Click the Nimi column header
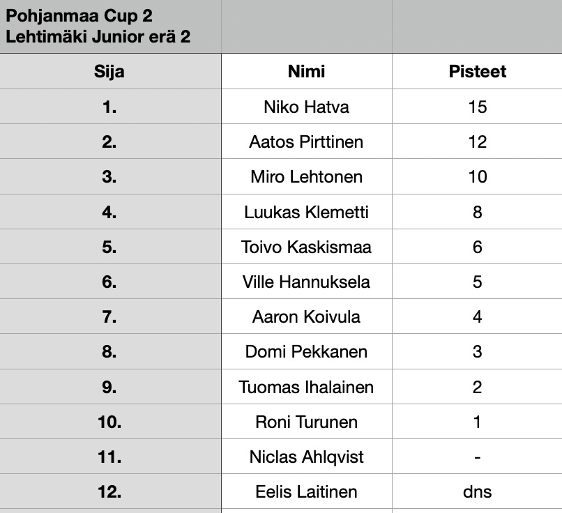The width and height of the screenshot is (562, 513). tap(307, 71)
